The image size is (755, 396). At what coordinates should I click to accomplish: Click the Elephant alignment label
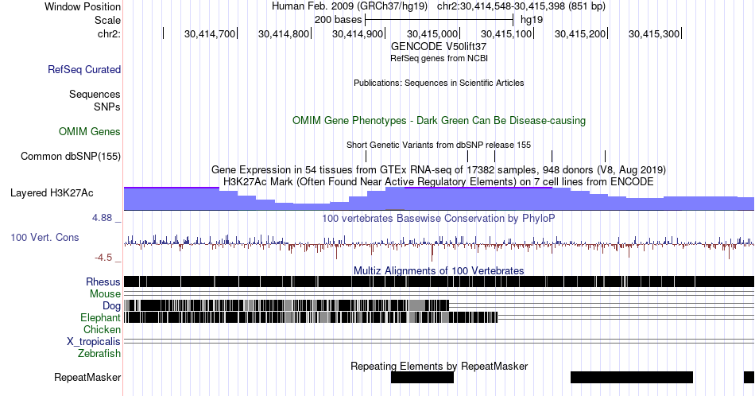tap(100, 317)
